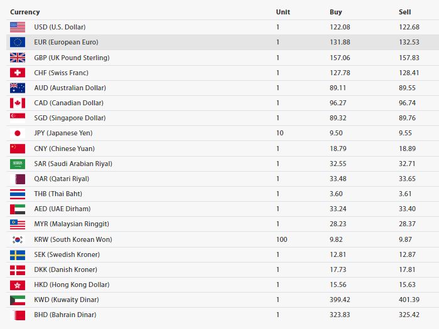
Task: Click the European Union flag icon
Action: coord(18,42)
